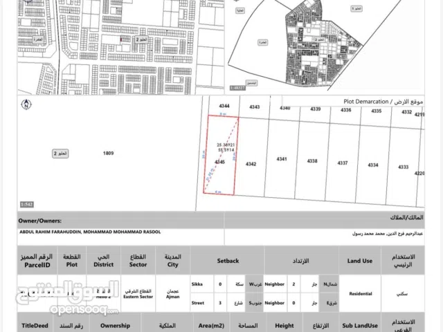Click the 'Area(m2)' header
The width and height of the screenshot is (443, 332).
211,326
